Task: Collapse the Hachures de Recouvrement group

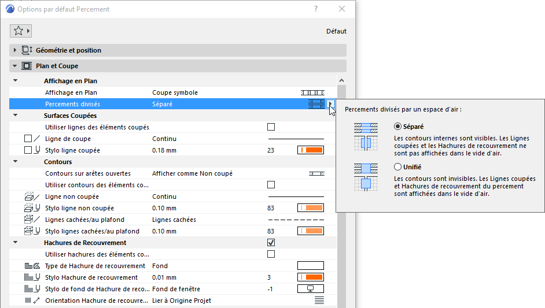Action: tap(15, 242)
